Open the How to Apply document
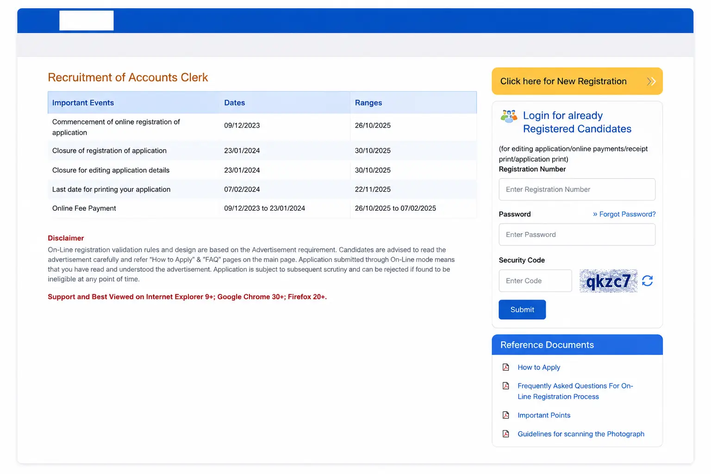711x474 pixels. [539, 367]
